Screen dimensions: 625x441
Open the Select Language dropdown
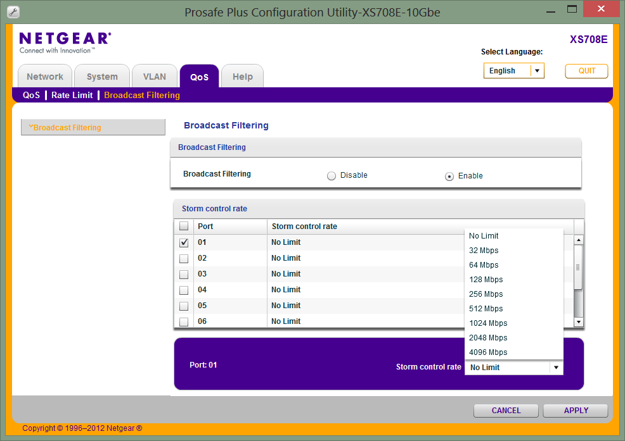514,71
